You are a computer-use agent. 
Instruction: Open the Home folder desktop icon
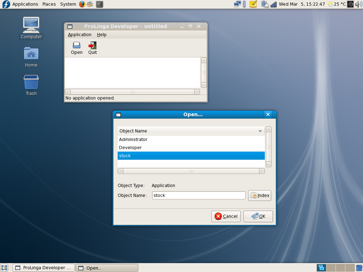click(x=31, y=57)
